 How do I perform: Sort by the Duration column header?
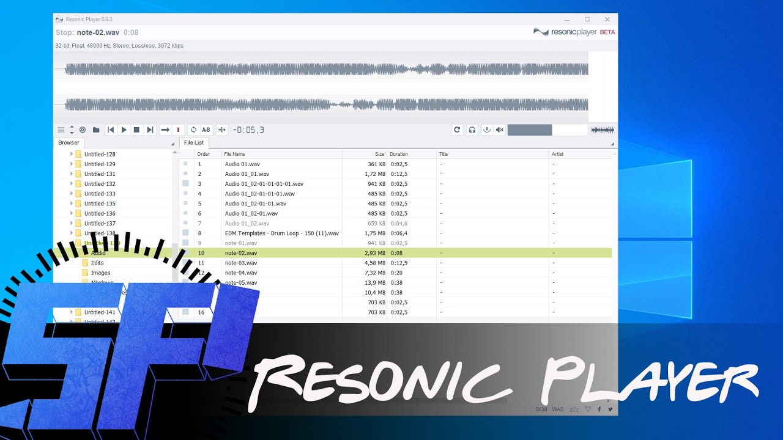coord(412,154)
